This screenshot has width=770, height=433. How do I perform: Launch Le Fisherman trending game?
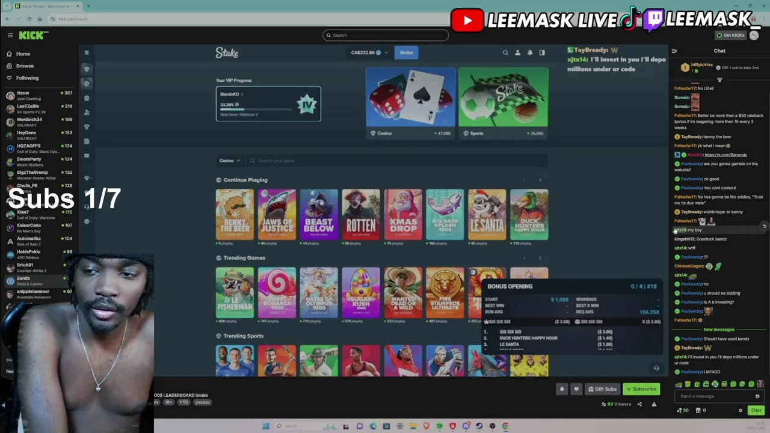(235, 293)
